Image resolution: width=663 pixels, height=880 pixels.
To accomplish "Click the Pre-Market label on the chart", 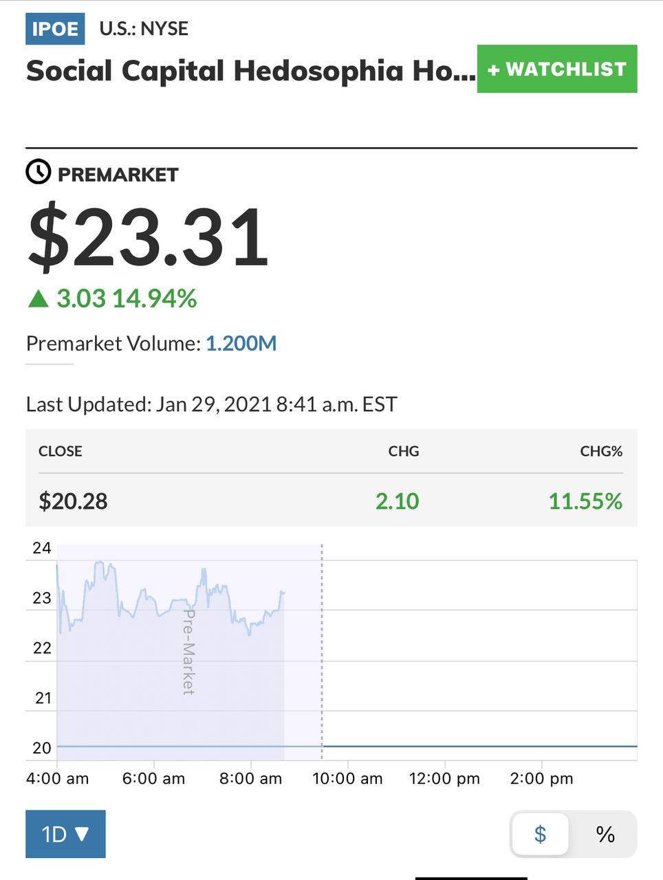I will pyautogui.click(x=188, y=652).
